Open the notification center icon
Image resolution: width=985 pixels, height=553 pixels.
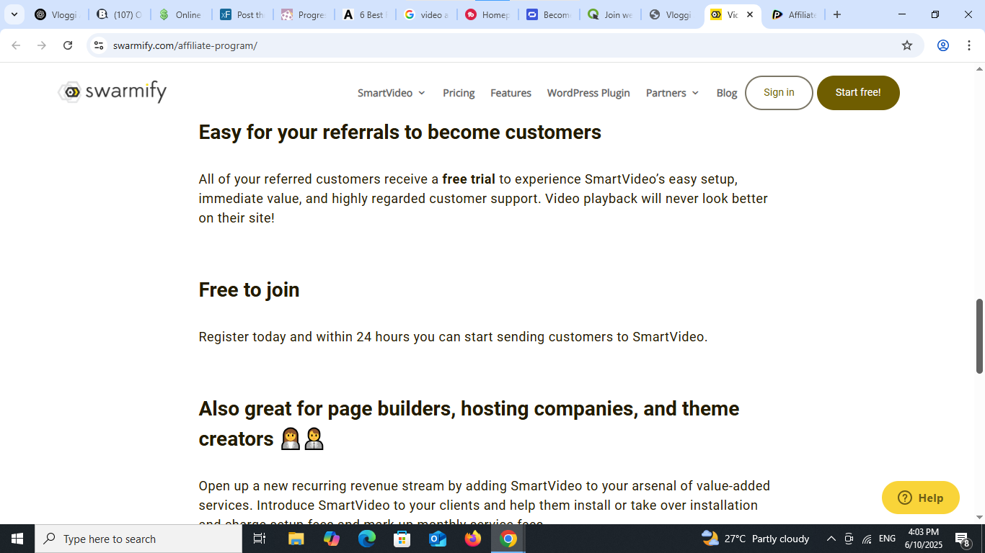point(963,539)
